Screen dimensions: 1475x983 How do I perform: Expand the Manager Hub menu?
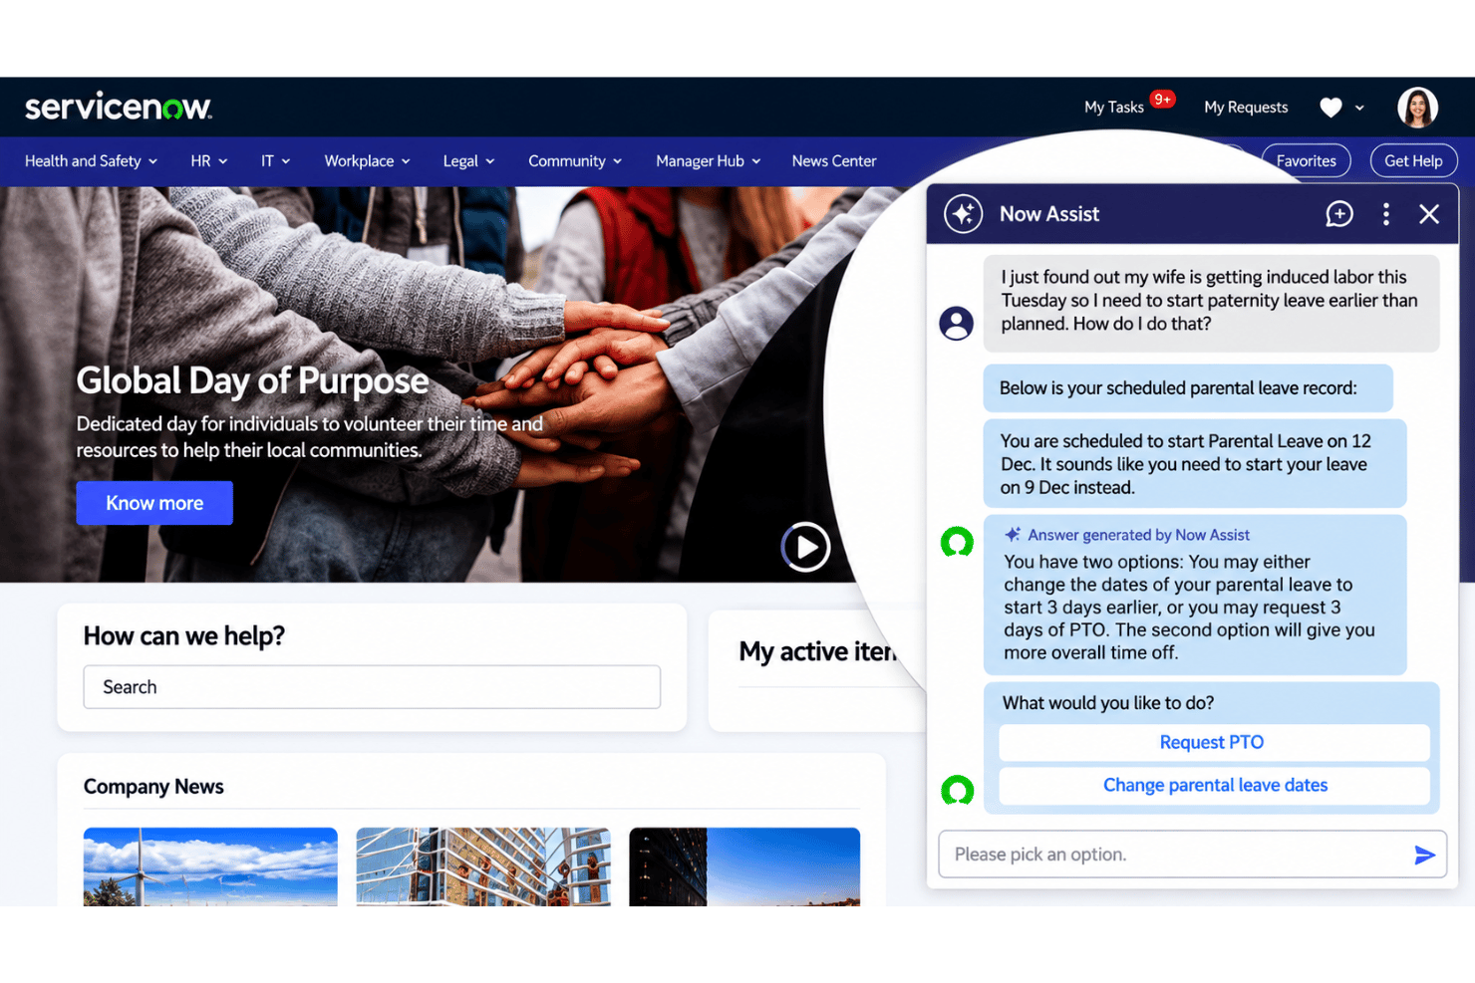click(x=708, y=161)
